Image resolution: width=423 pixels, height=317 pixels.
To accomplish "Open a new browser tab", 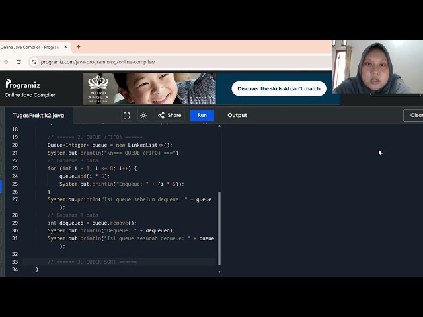I will coord(78,47).
